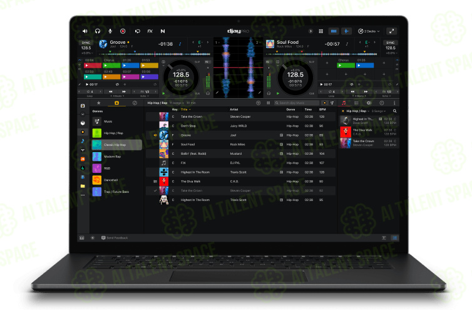The height and width of the screenshot is (310, 472).
Task: Click Send Feedback at bottom bar
Action: click(115, 238)
